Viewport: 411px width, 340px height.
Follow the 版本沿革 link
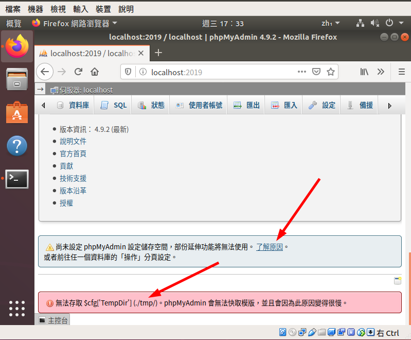(73, 191)
